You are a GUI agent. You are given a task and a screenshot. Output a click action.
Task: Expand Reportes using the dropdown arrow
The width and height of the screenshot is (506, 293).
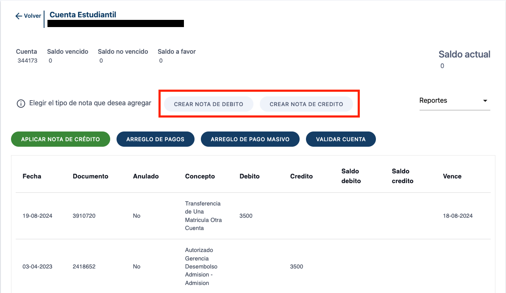click(x=485, y=101)
